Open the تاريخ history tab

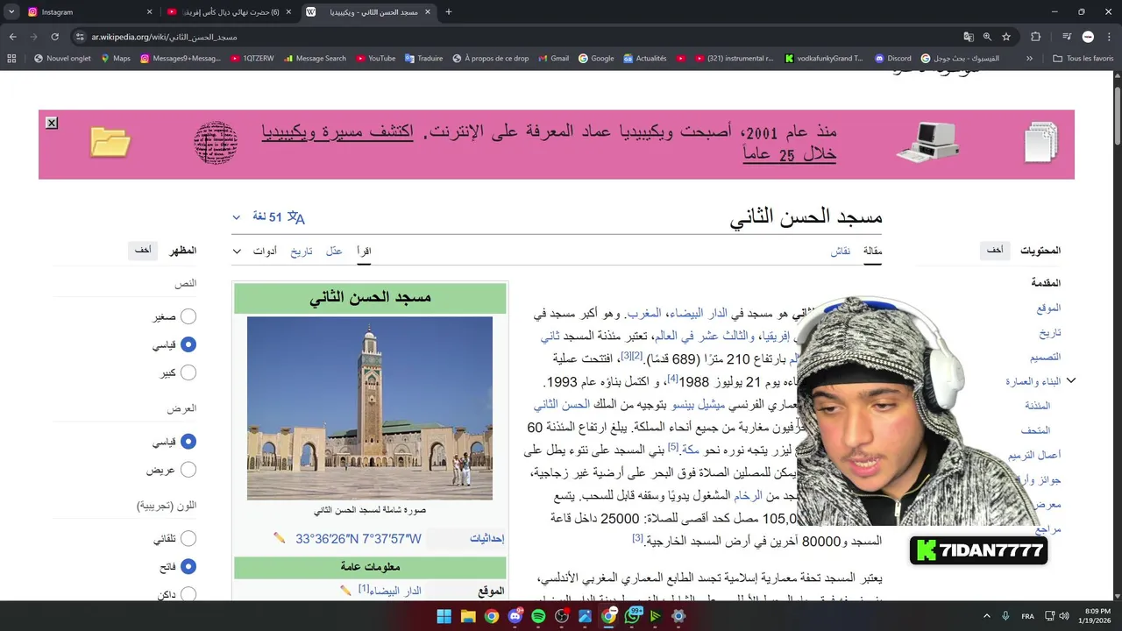302,251
